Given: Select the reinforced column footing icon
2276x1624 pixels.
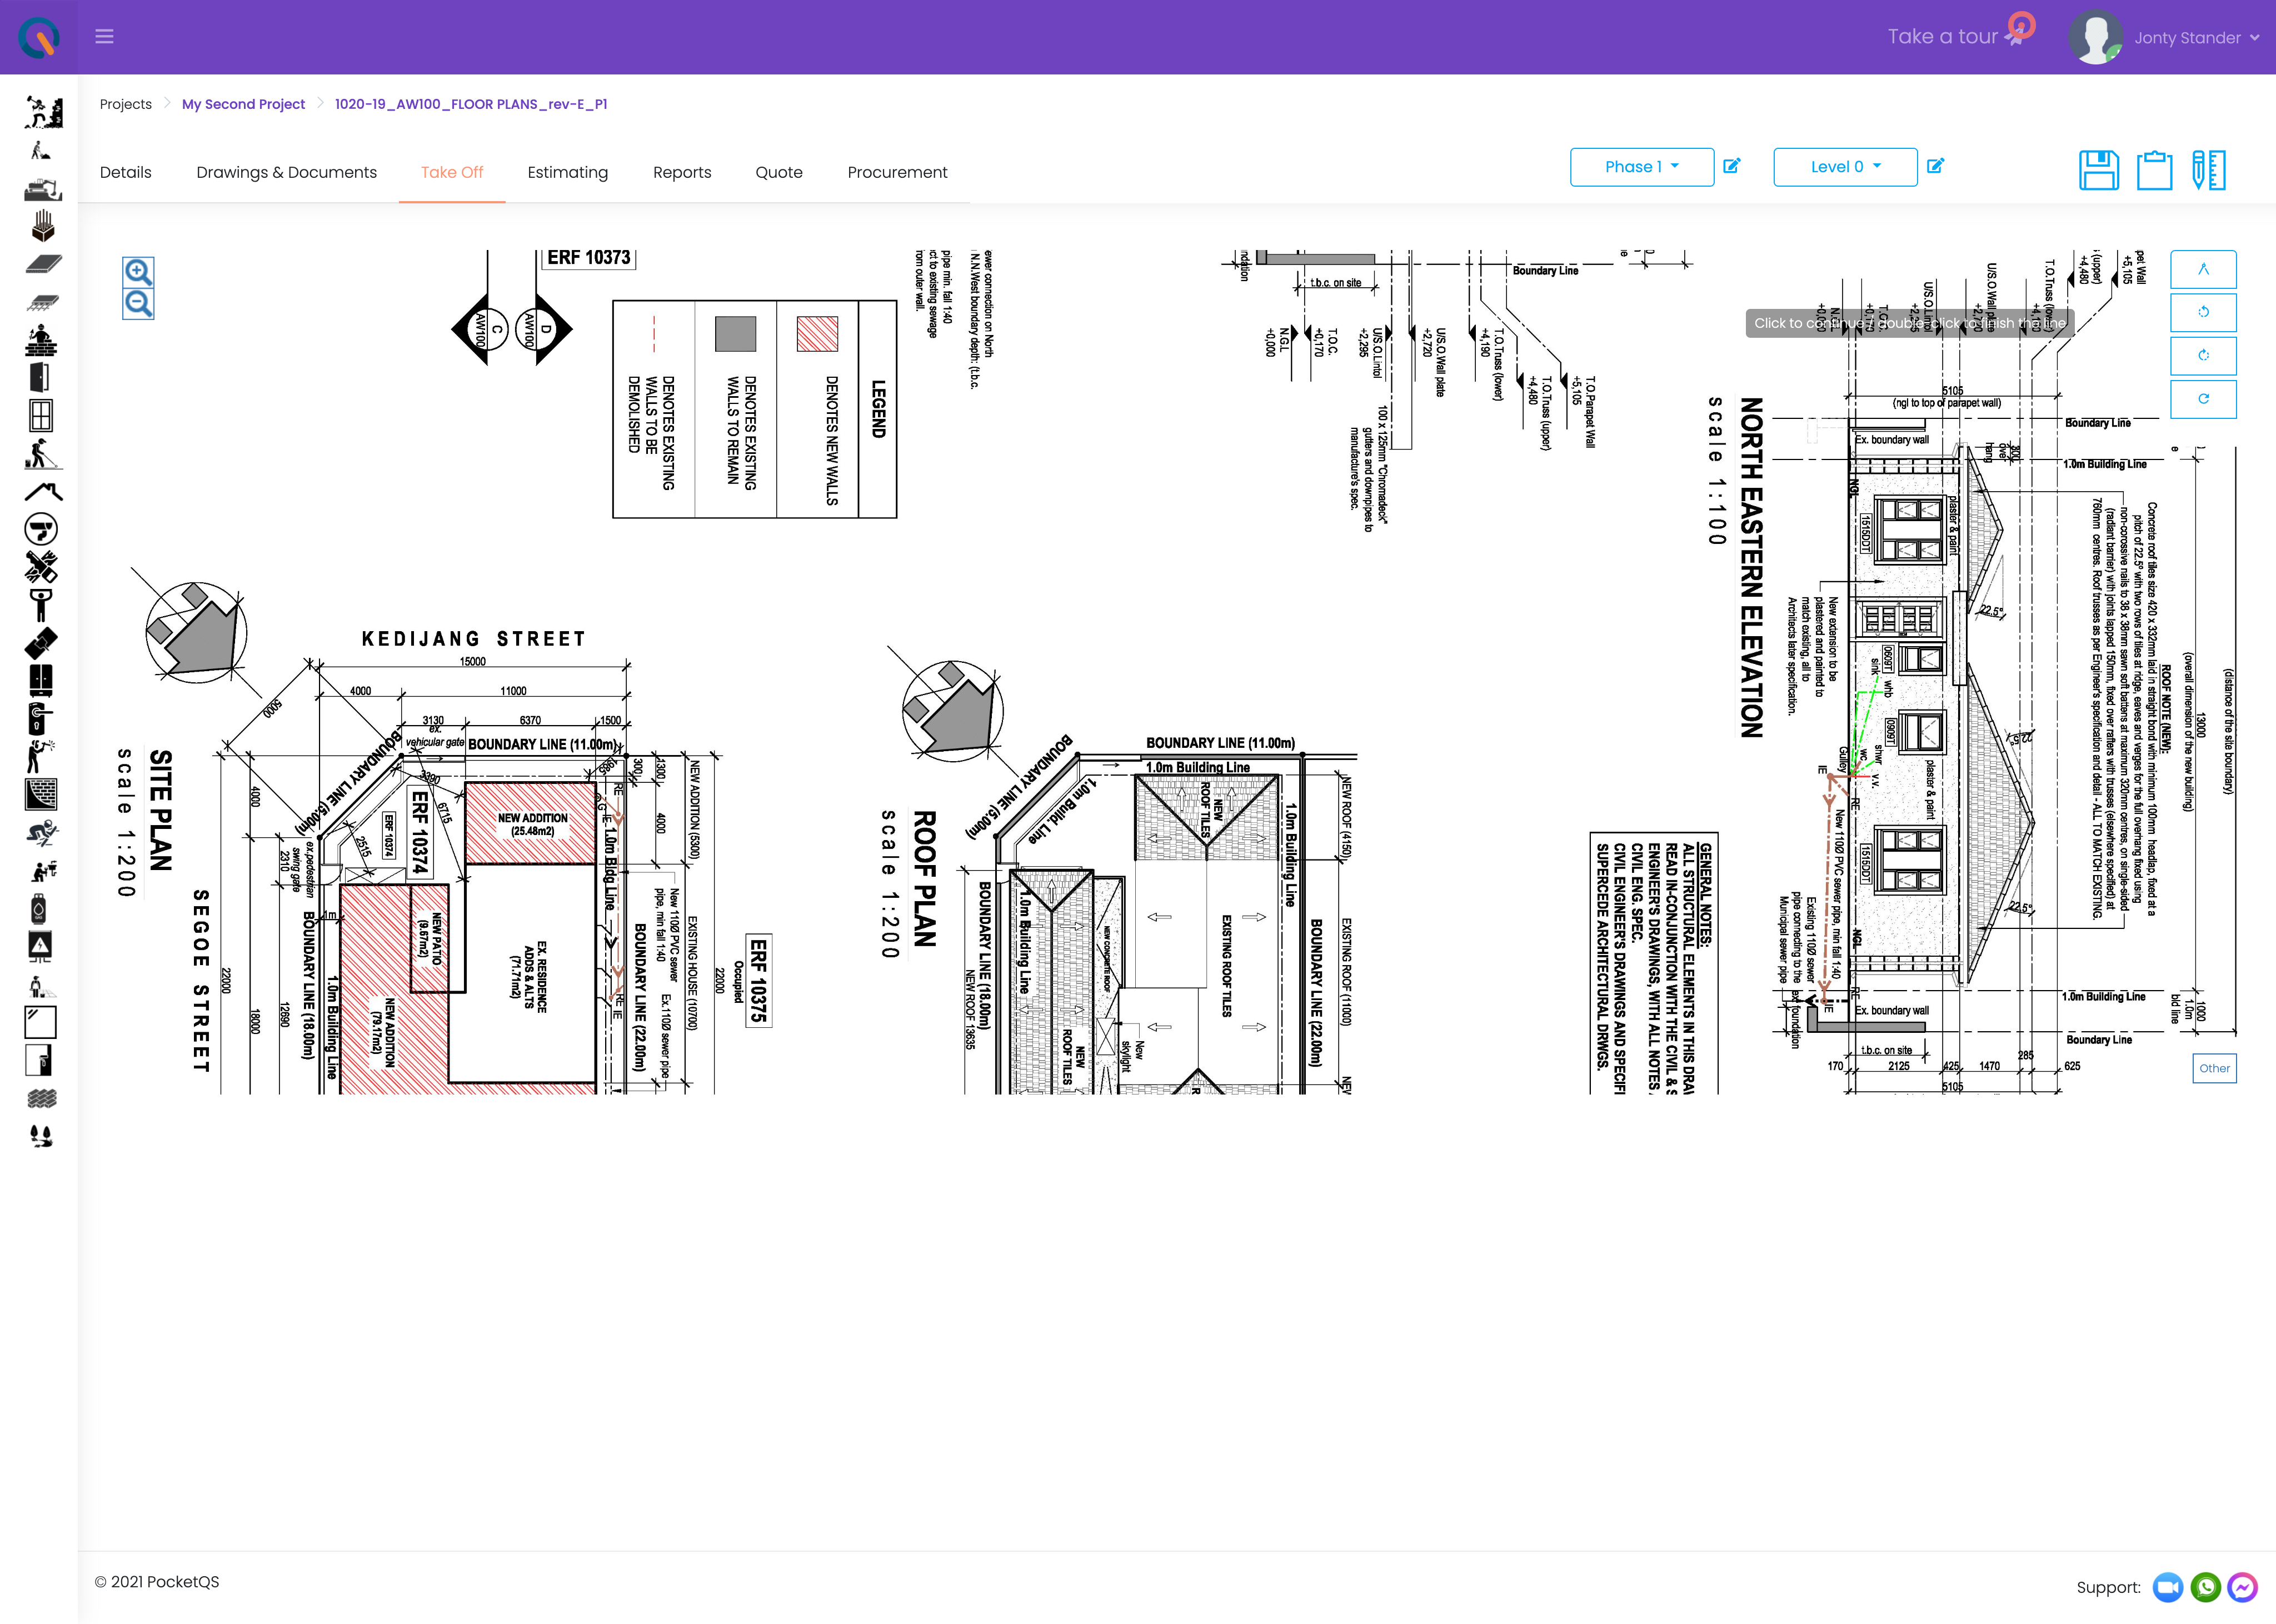Looking at the screenshot, I should coord(42,226).
